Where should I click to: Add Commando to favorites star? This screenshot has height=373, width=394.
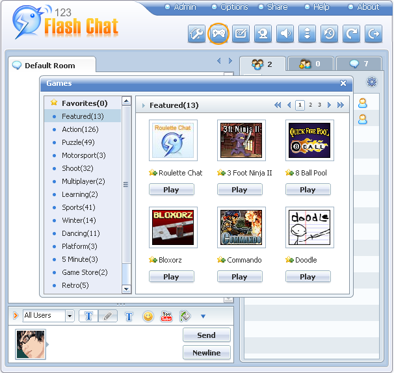[x=221, y=259]
